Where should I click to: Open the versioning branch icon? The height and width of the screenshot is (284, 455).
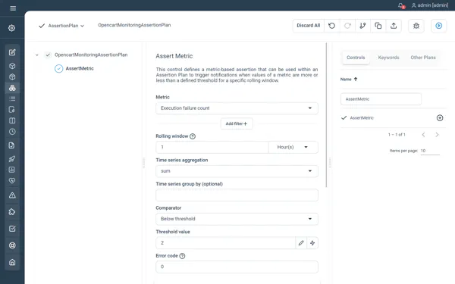pyautogui.click(x=362, y=26)
